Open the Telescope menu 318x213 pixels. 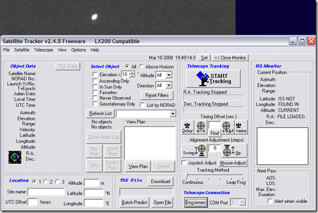[43, 50]
